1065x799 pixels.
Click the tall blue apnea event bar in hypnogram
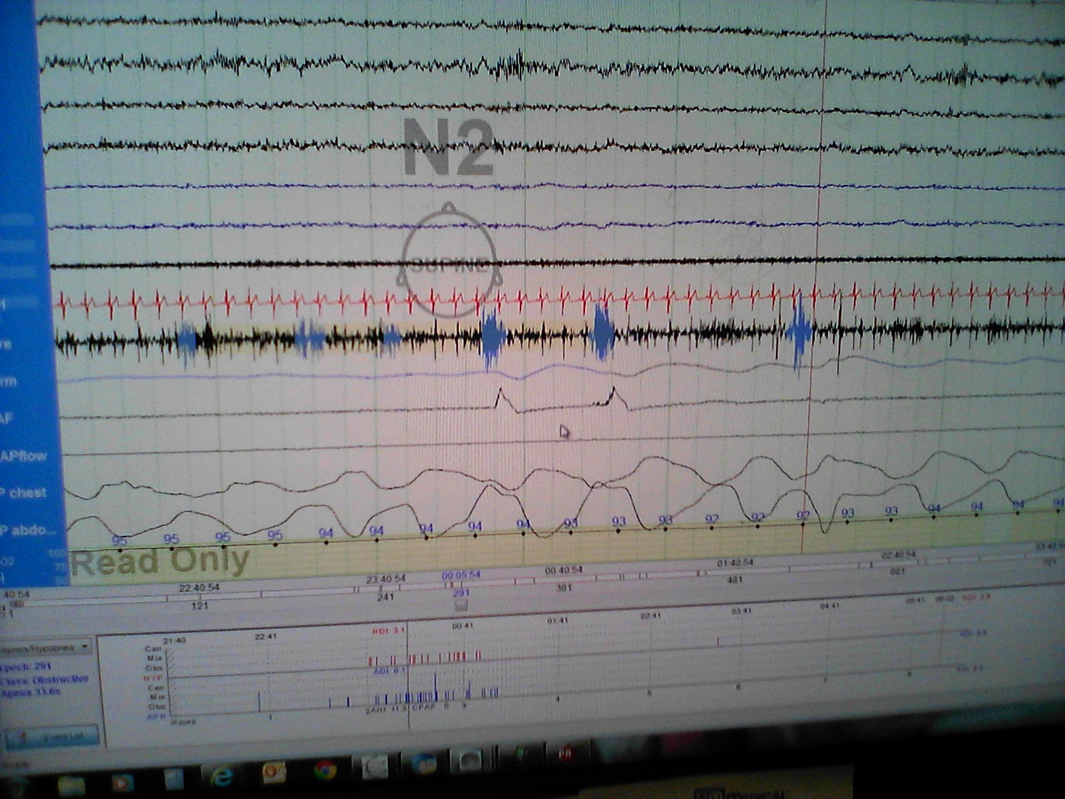[435, 686]
